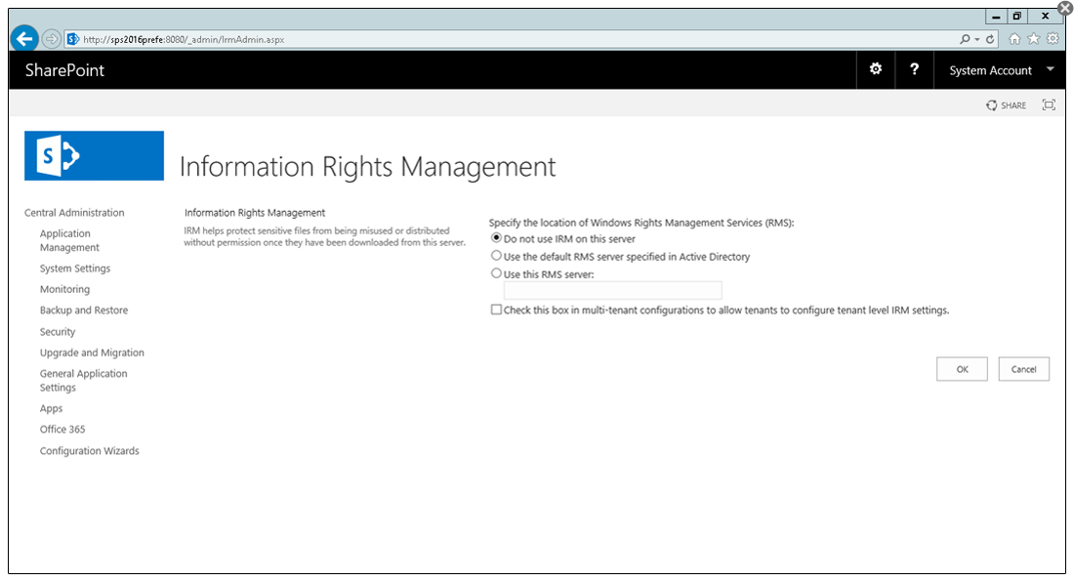Viewport: 1074px width, 581px height.
Task: Go to Application Management section
Action: click(69, 240)
